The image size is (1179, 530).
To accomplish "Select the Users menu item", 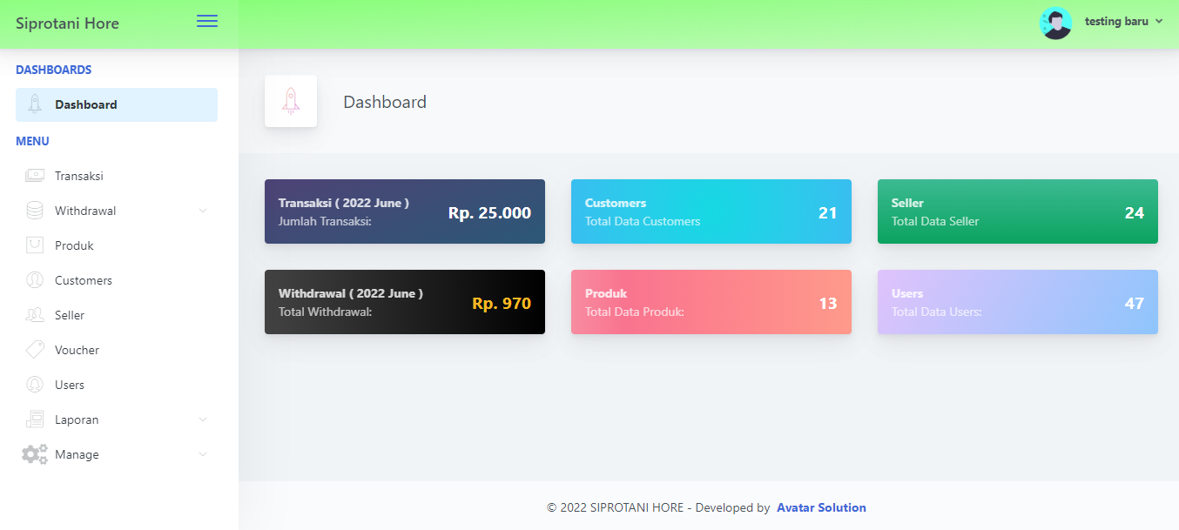I will (70, 385).
